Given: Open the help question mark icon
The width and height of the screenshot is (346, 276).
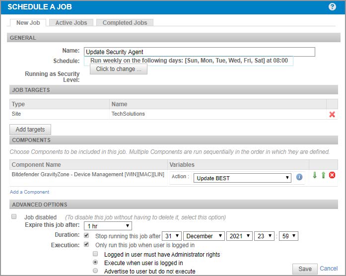Looking at the screenshot, I should [333, 7].
